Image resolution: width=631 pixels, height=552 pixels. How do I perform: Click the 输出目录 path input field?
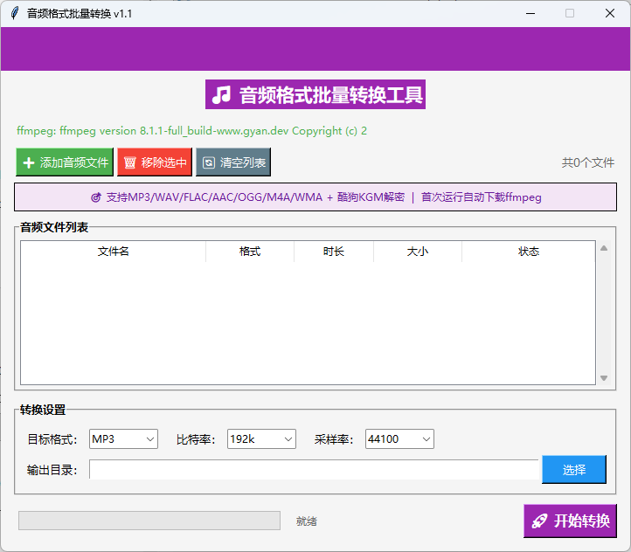coord(314,470)
